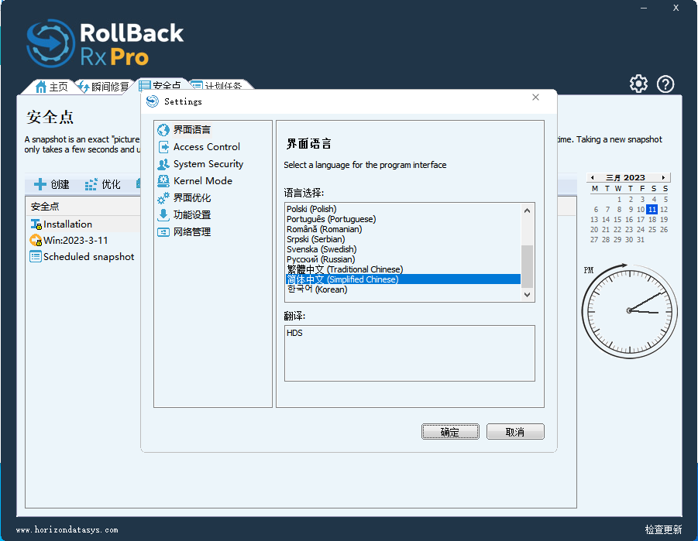Open www.horizondatasys.com link
Image resolution: width=698 pixels, height=541 pixels.
tap(67, 530)
